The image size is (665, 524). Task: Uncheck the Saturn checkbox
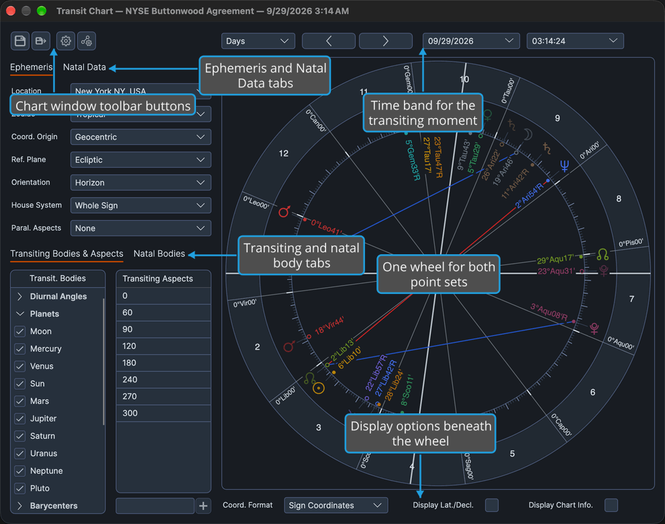(20, 436)
